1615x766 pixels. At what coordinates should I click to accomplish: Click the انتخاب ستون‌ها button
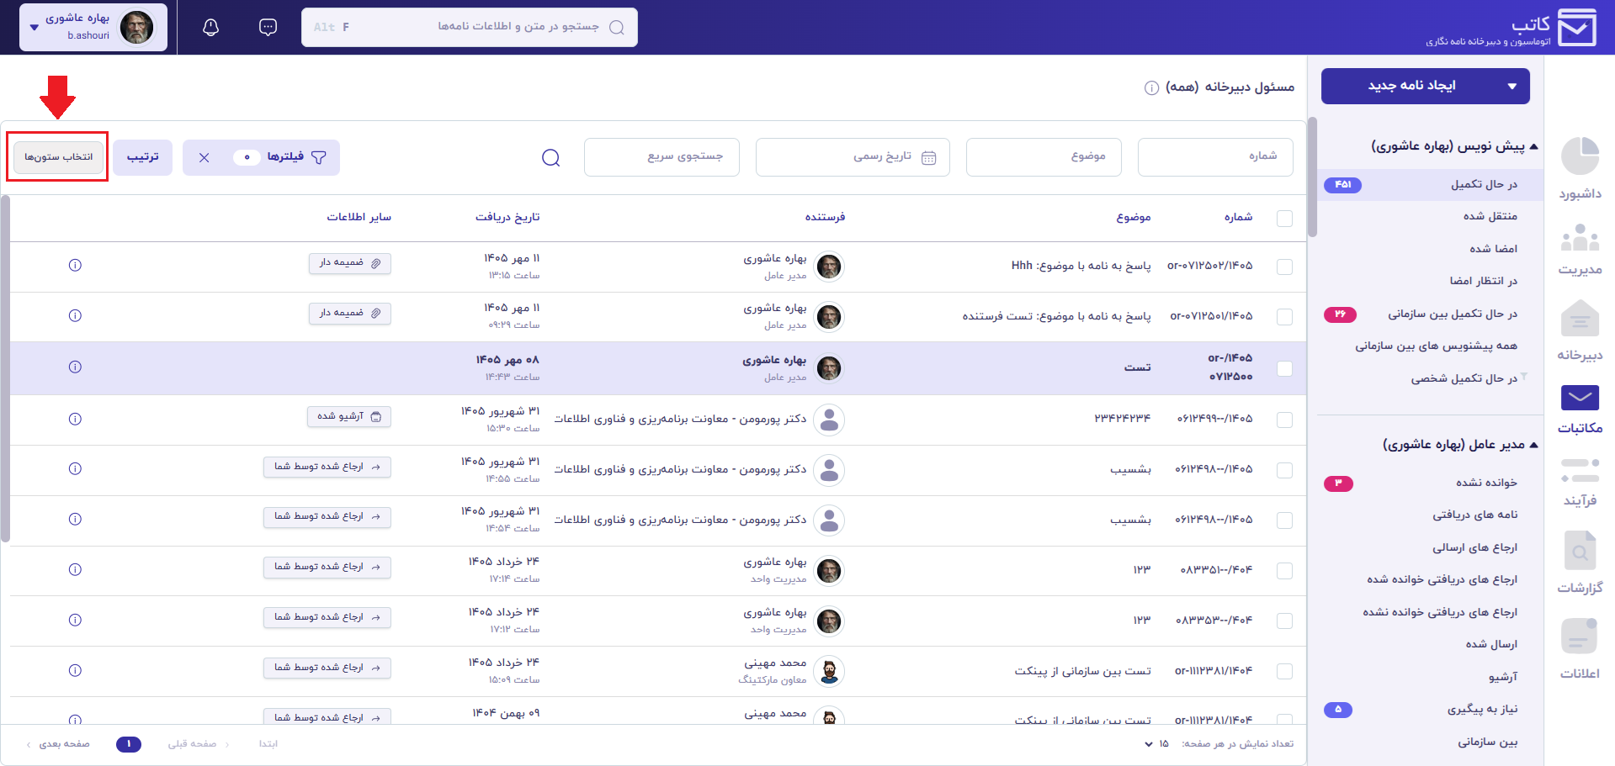click(x=58, y=157)
